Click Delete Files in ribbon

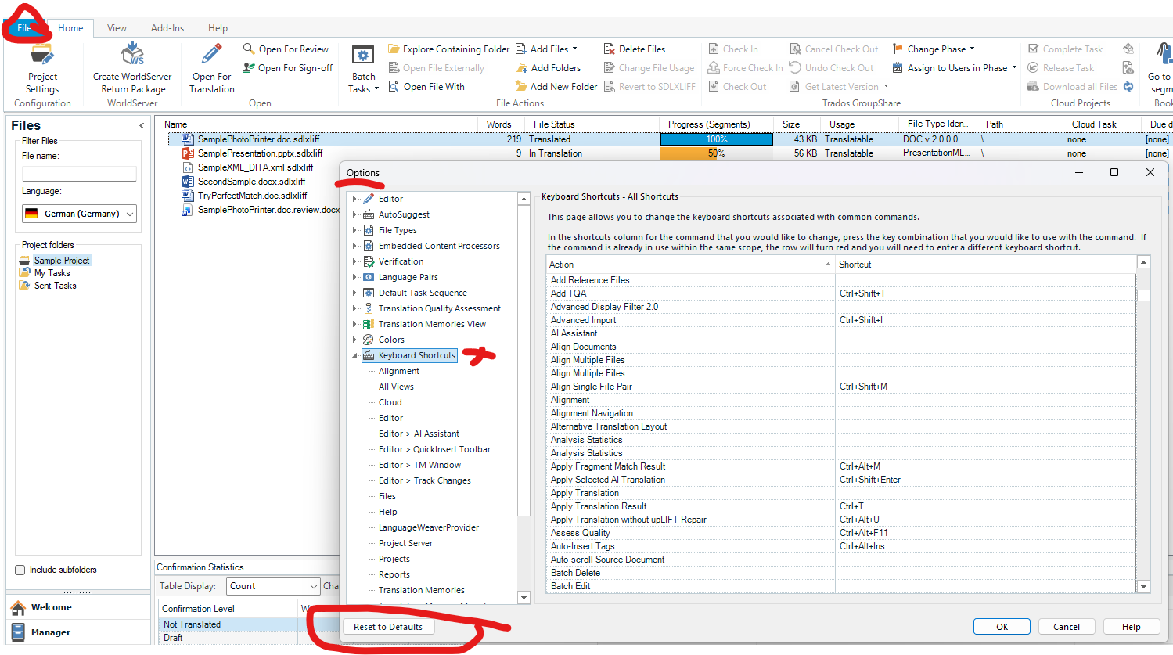[x=634, y=49]
